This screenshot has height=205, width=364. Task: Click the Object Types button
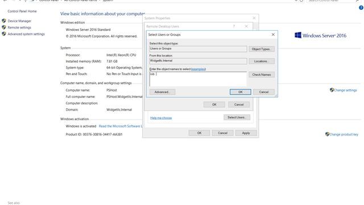[262, 49]
